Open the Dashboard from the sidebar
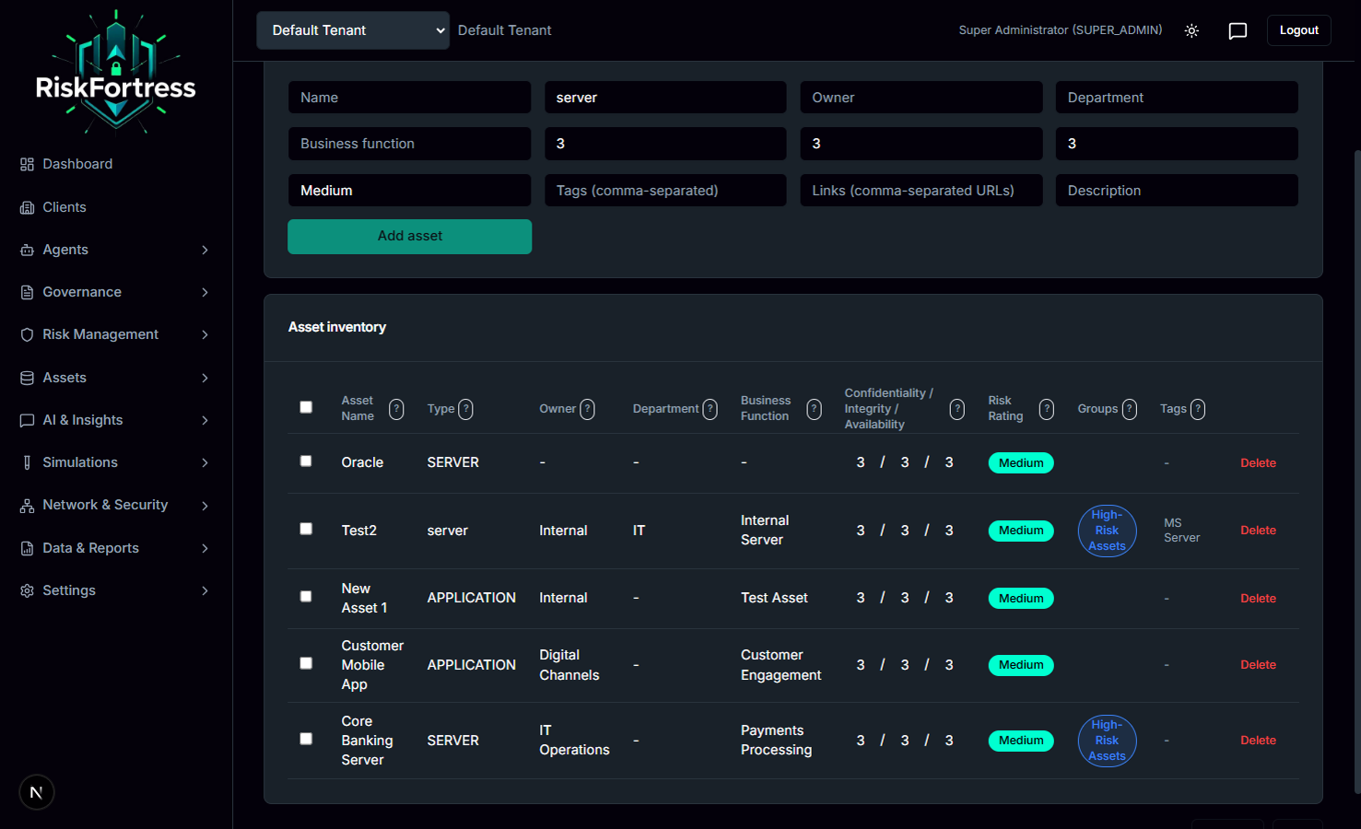The image size is (1361, 829). (77, 163)
